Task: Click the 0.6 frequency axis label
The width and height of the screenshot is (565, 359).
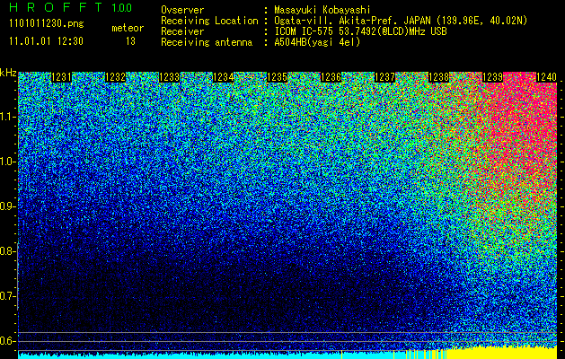Action: tap(6, 341)
